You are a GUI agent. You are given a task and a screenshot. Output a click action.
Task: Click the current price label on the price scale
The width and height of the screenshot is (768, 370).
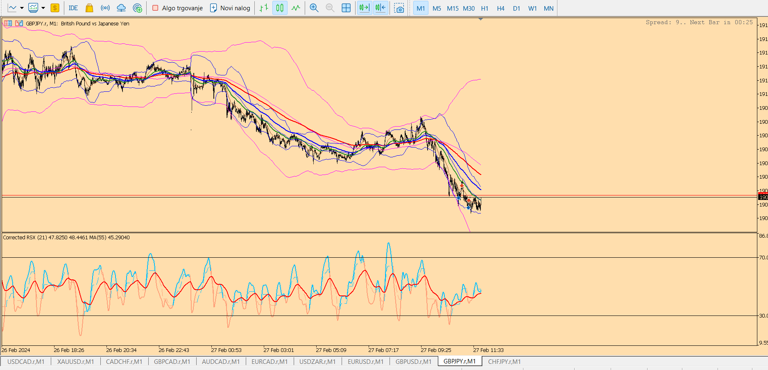coord(763,197)
